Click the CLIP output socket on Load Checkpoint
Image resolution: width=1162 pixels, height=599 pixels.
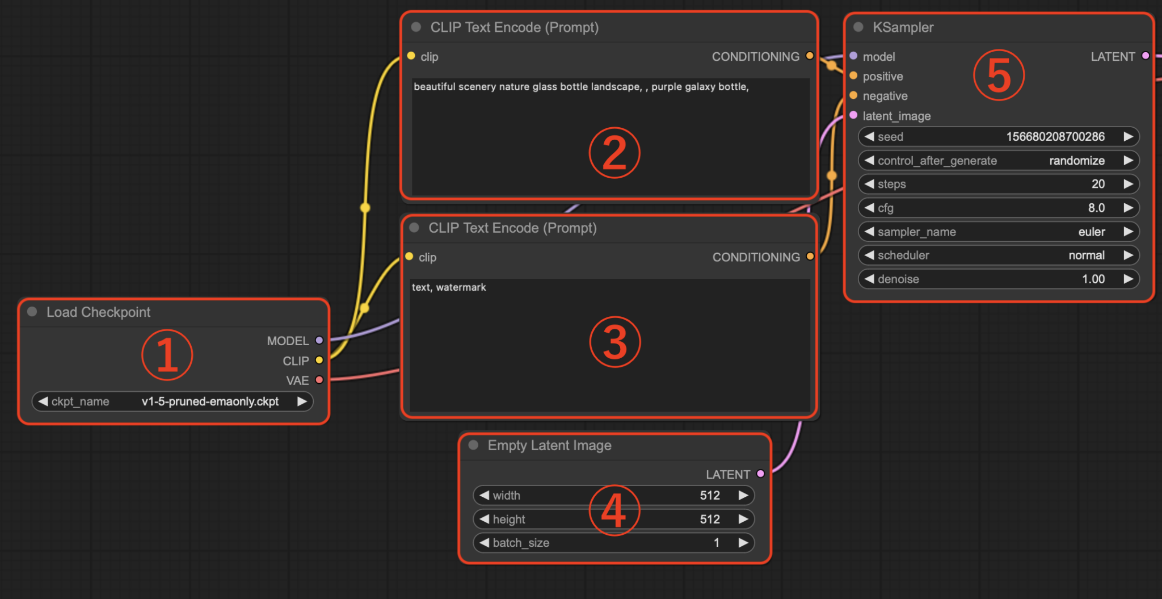pos(319,360)
